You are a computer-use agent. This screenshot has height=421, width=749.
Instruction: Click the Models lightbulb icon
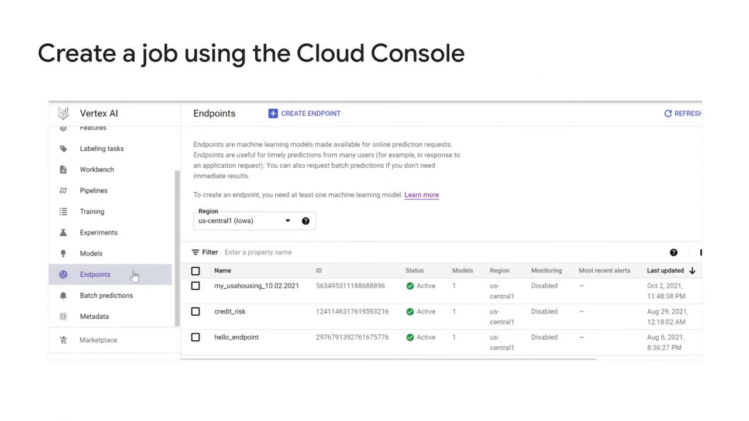[x=63, y=254]
